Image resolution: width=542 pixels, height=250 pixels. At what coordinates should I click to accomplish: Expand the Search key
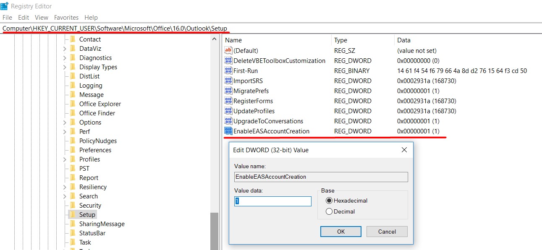[x=65, y=196]
